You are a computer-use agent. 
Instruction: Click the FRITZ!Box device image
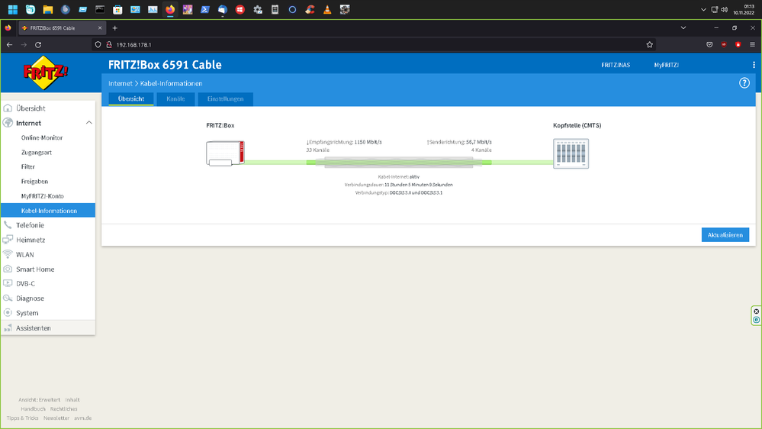(x=226, y=153)
